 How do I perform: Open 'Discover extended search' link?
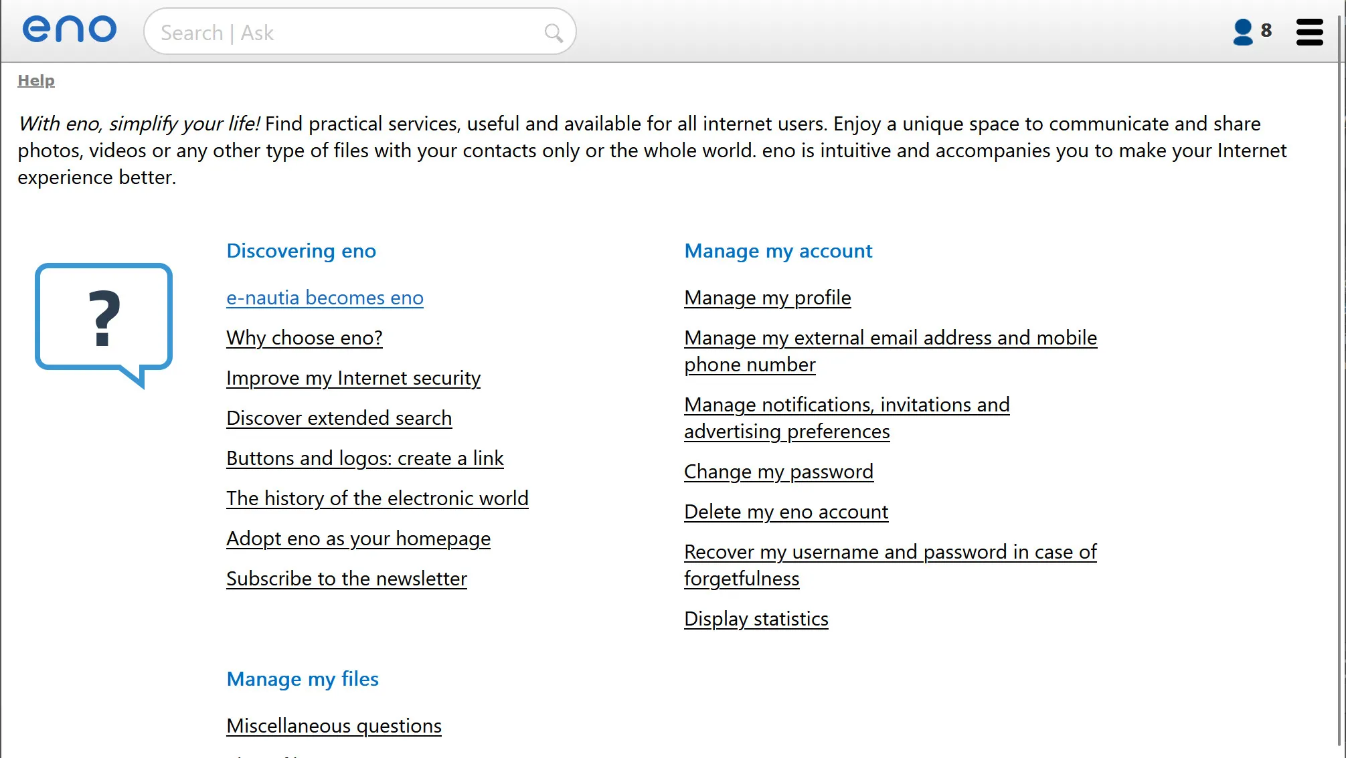(339, 418)
